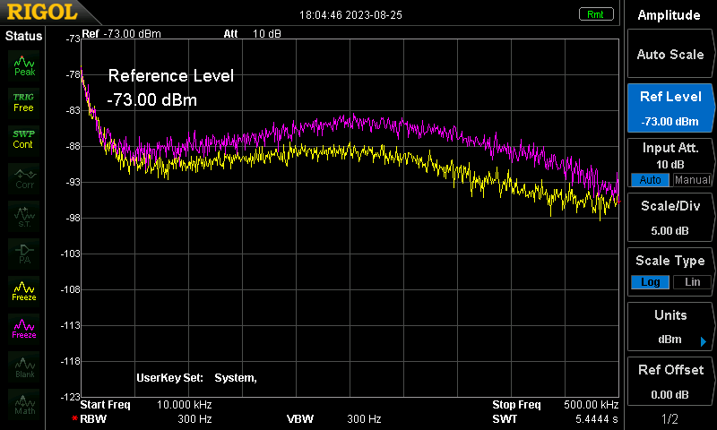
Task: Click the Peak detector status icon
Action: (24, 65)
